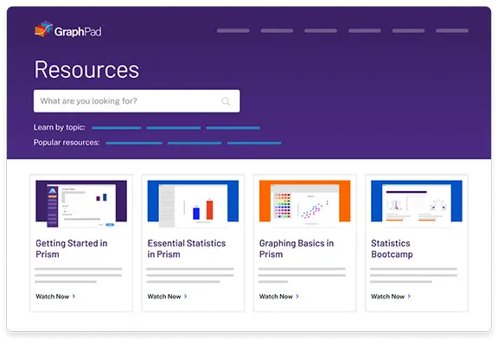Open the Getting Started in Prism thumbnail
Image resolution: width=498 pixels, height=339 pixels.
click(81, 203)
